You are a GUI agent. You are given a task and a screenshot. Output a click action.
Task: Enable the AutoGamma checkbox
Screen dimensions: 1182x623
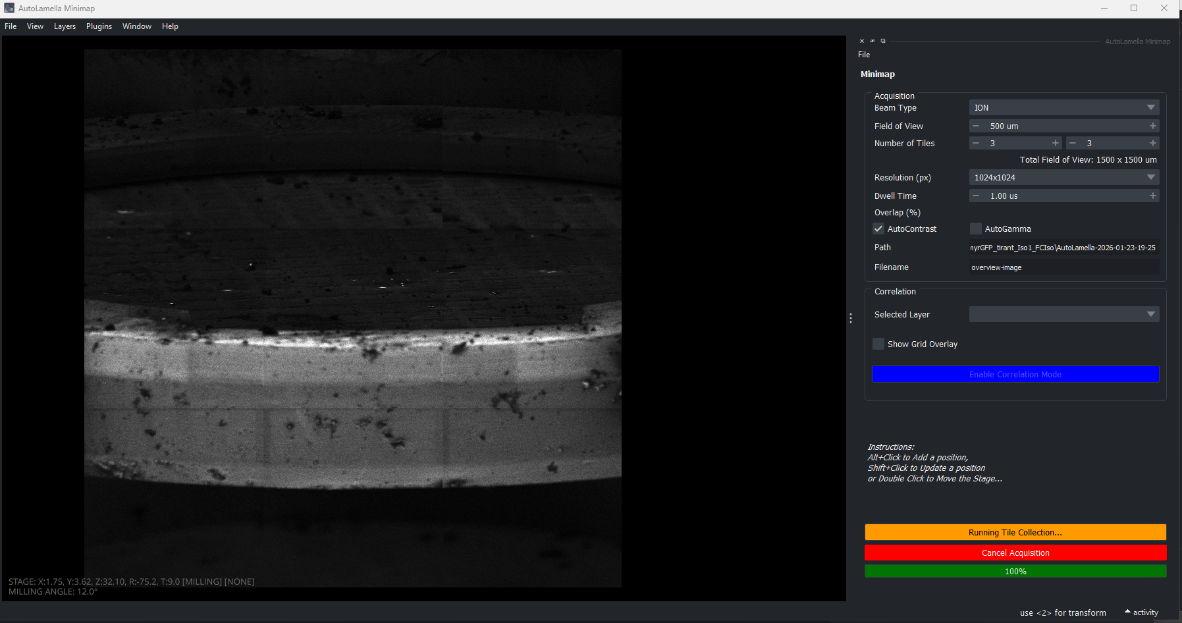[x=976, y=229]
